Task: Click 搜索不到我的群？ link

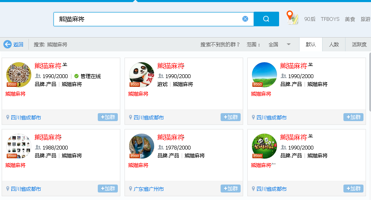Action: pos(220,45)
